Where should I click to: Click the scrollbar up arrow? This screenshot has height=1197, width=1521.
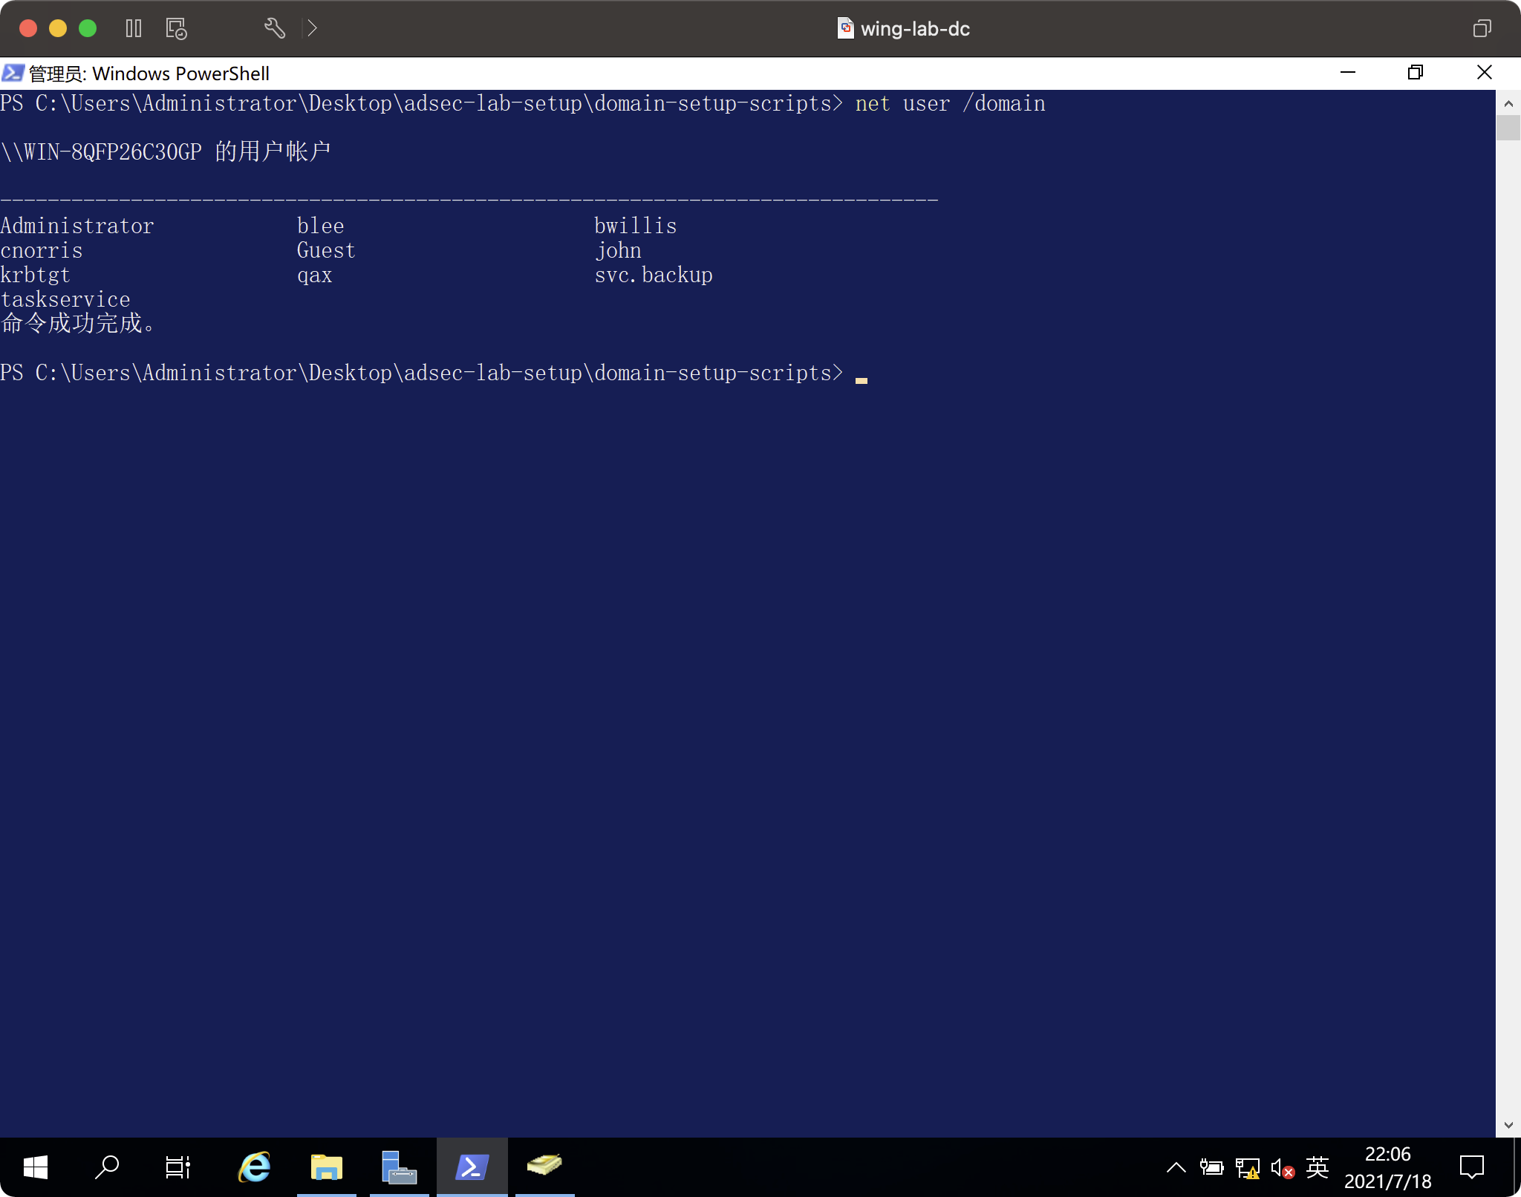click(1508, 103)
